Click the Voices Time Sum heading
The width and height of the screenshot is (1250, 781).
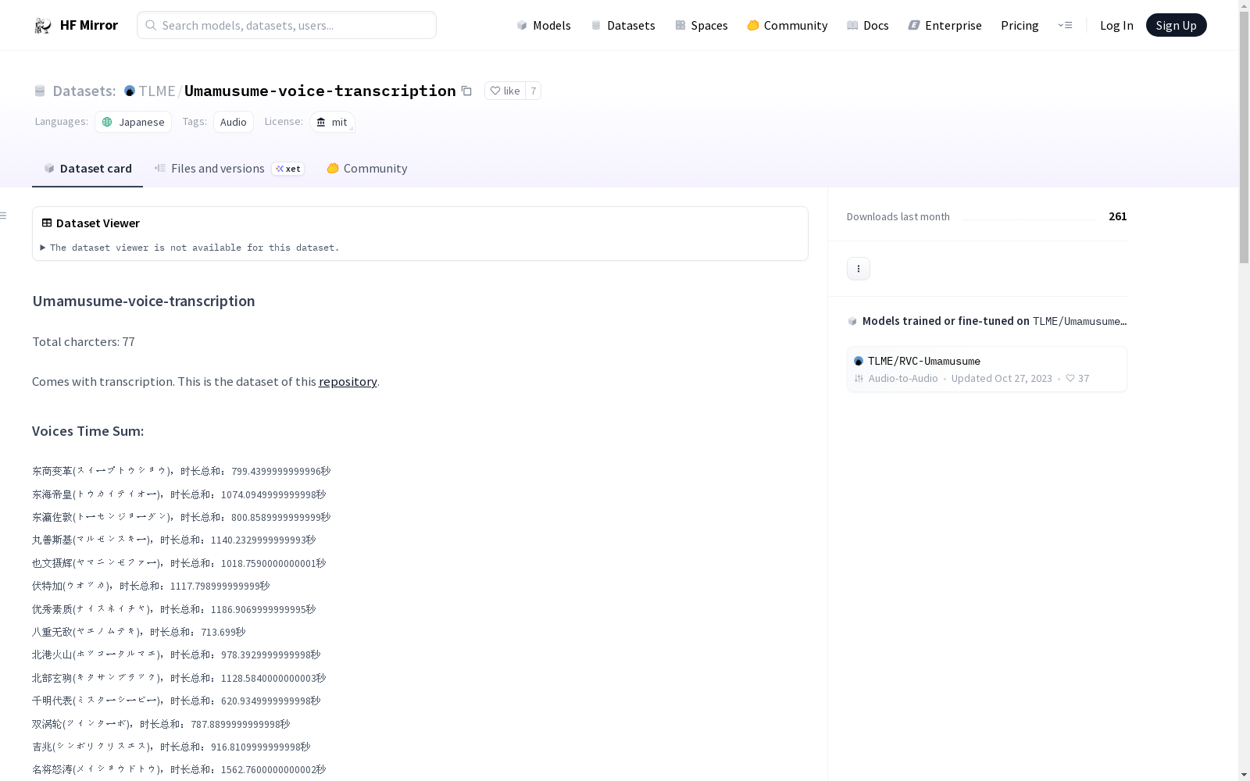pyautogui.click(x=87, y=431)
